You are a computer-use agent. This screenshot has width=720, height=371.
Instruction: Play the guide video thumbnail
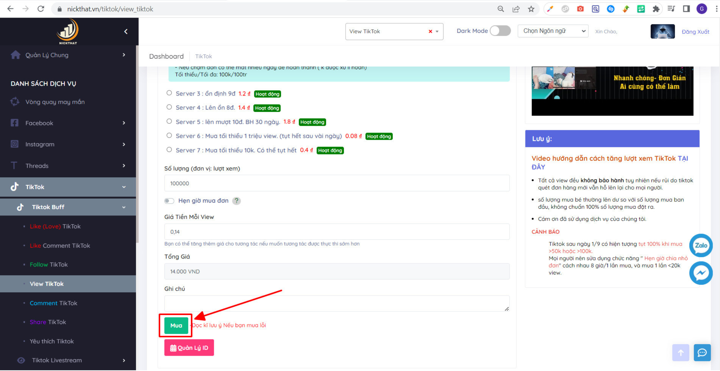tap(612, 91)
